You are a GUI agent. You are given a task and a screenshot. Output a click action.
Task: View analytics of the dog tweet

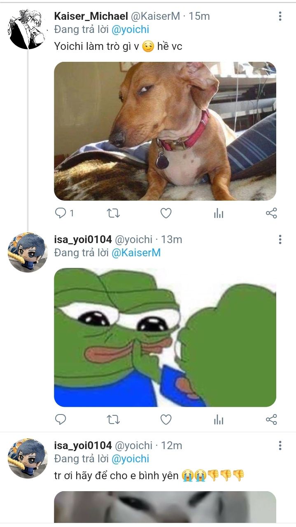coord(219,213)
